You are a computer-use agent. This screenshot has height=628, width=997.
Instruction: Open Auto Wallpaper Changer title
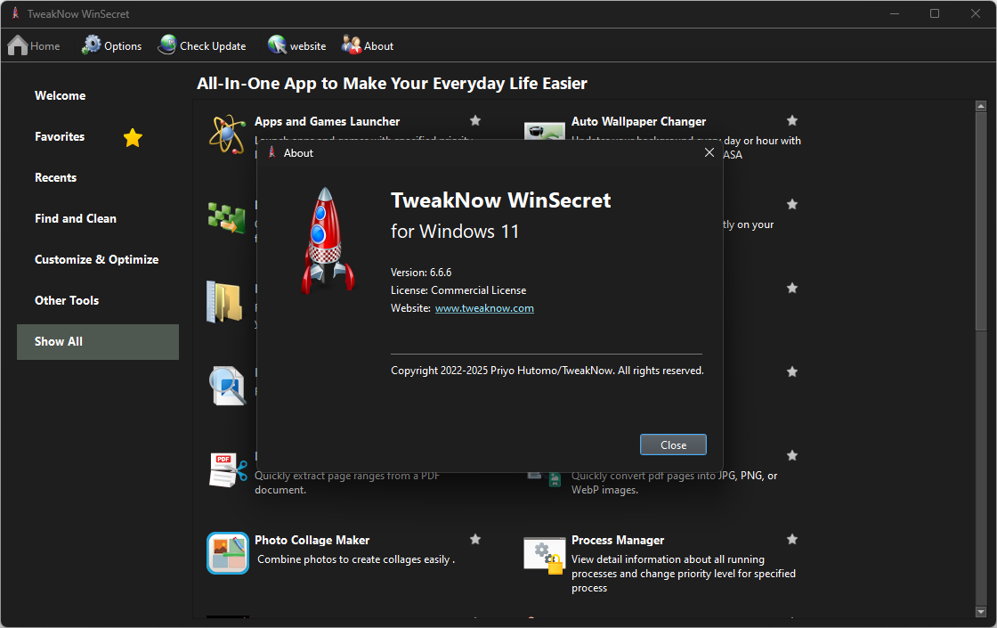[638, 121]
